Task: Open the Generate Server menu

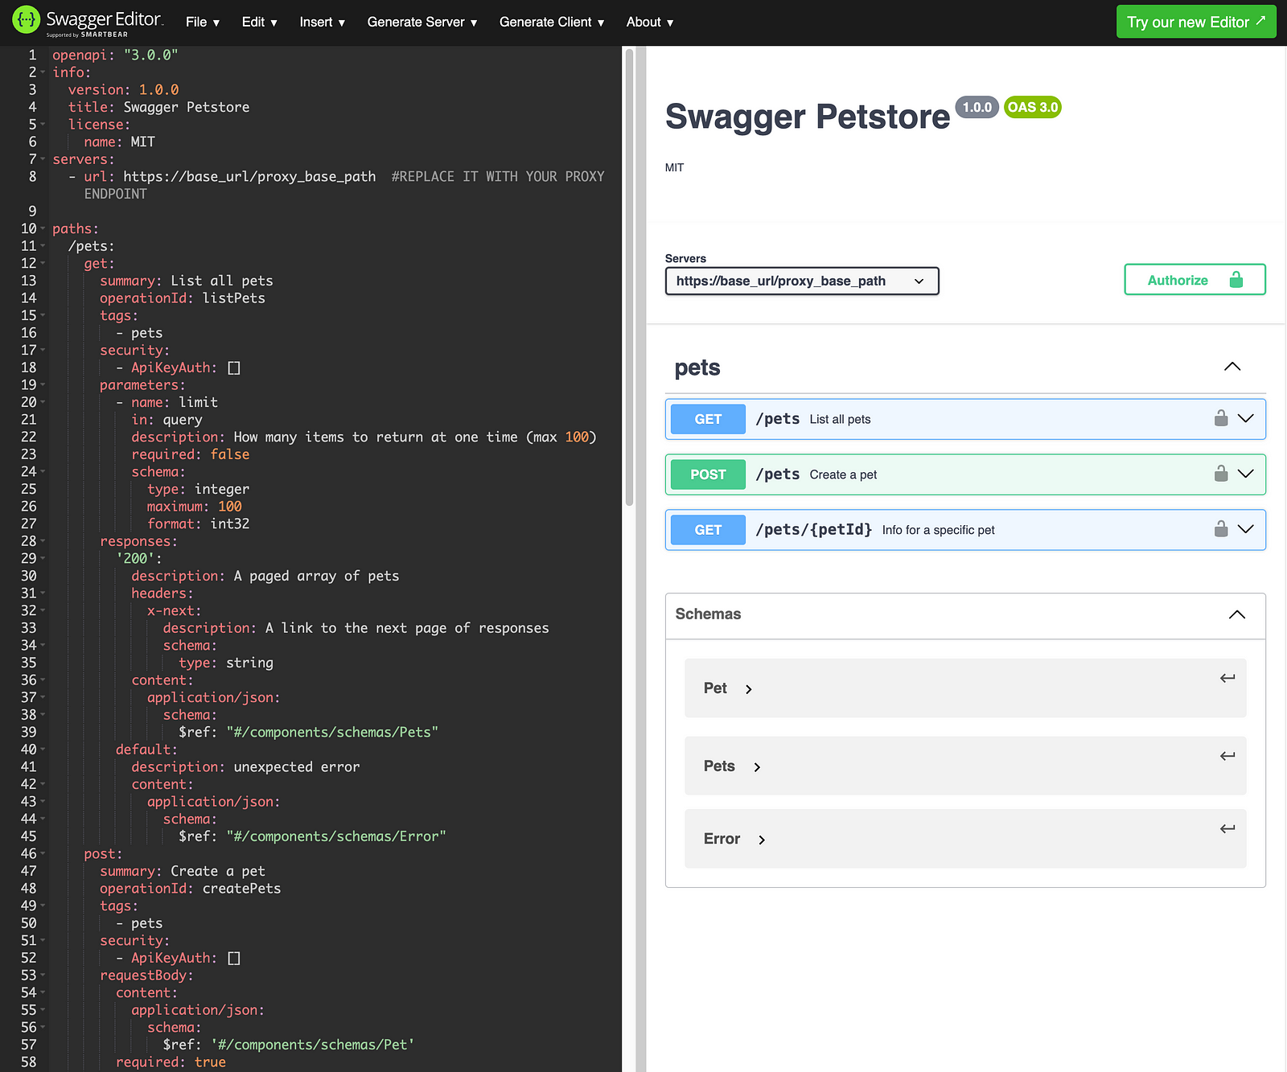Action: pyautogui.click(x=422, y=23)
